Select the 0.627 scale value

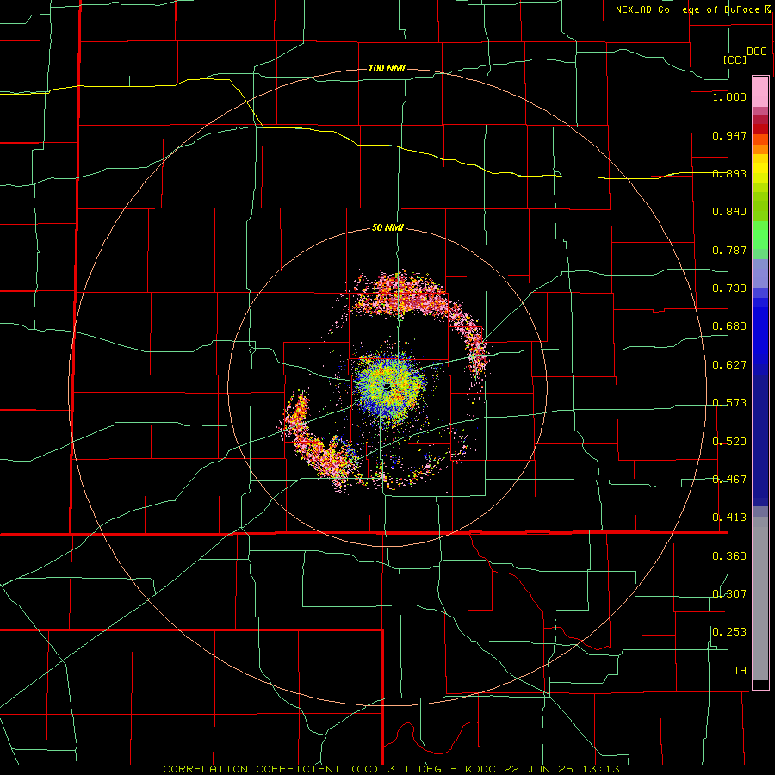click(x=729, y=365)
